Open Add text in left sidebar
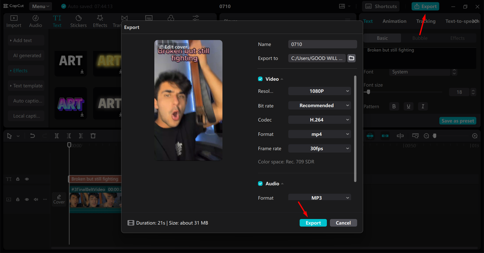 click(x=26, y=40)
